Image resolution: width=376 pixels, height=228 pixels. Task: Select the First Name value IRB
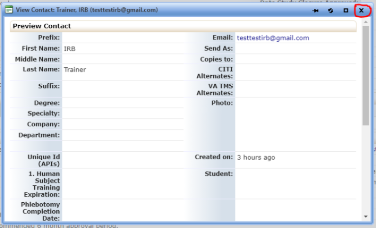[x=70, y=49]
